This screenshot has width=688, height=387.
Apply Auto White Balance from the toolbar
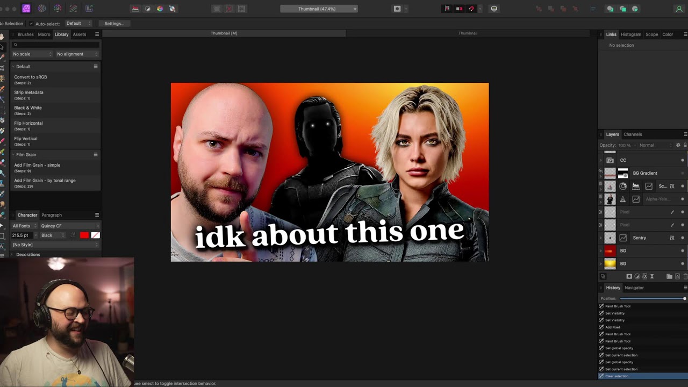click(x=172, y=9)
